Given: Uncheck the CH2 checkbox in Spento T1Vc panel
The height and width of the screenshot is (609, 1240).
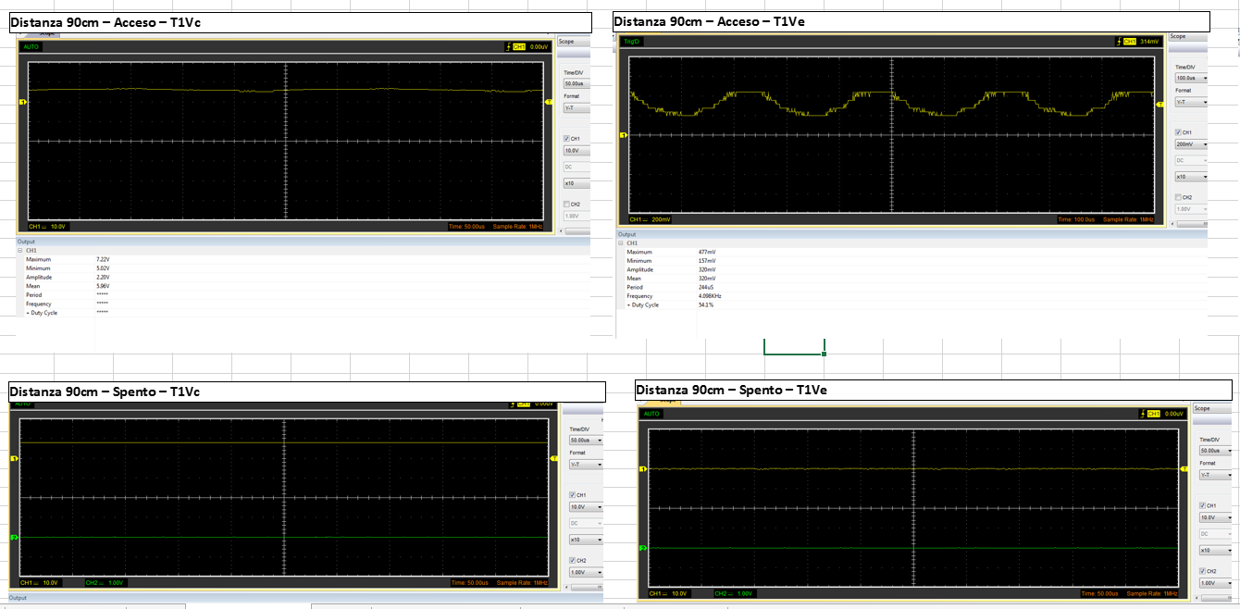Looking at the screenshot, I should [x=572, y=560].
